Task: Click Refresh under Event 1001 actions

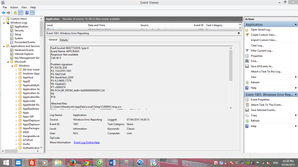Action: click(x=255, y=121)
